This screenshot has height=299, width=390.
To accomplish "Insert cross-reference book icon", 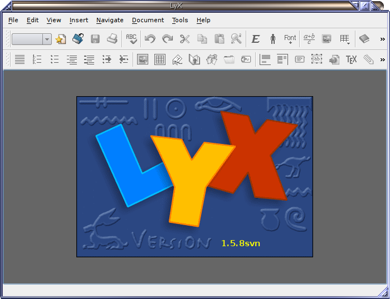I will pos(194,59).
